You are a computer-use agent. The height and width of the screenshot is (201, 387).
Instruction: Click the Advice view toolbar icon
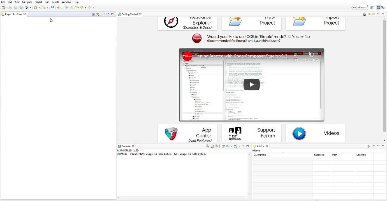point(369,146)
